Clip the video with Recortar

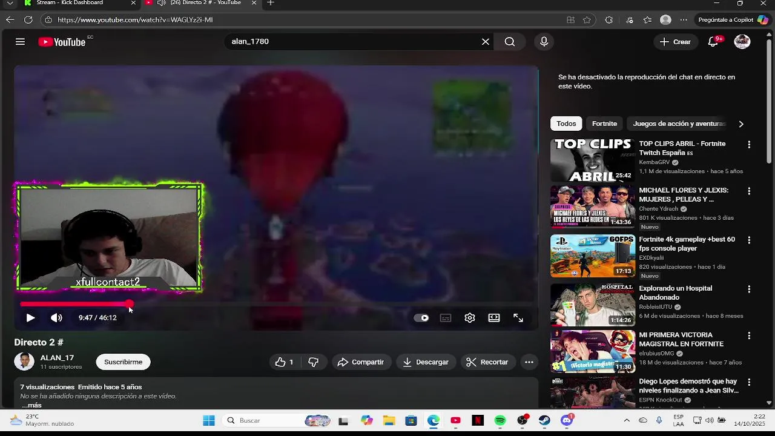point(487,362)
